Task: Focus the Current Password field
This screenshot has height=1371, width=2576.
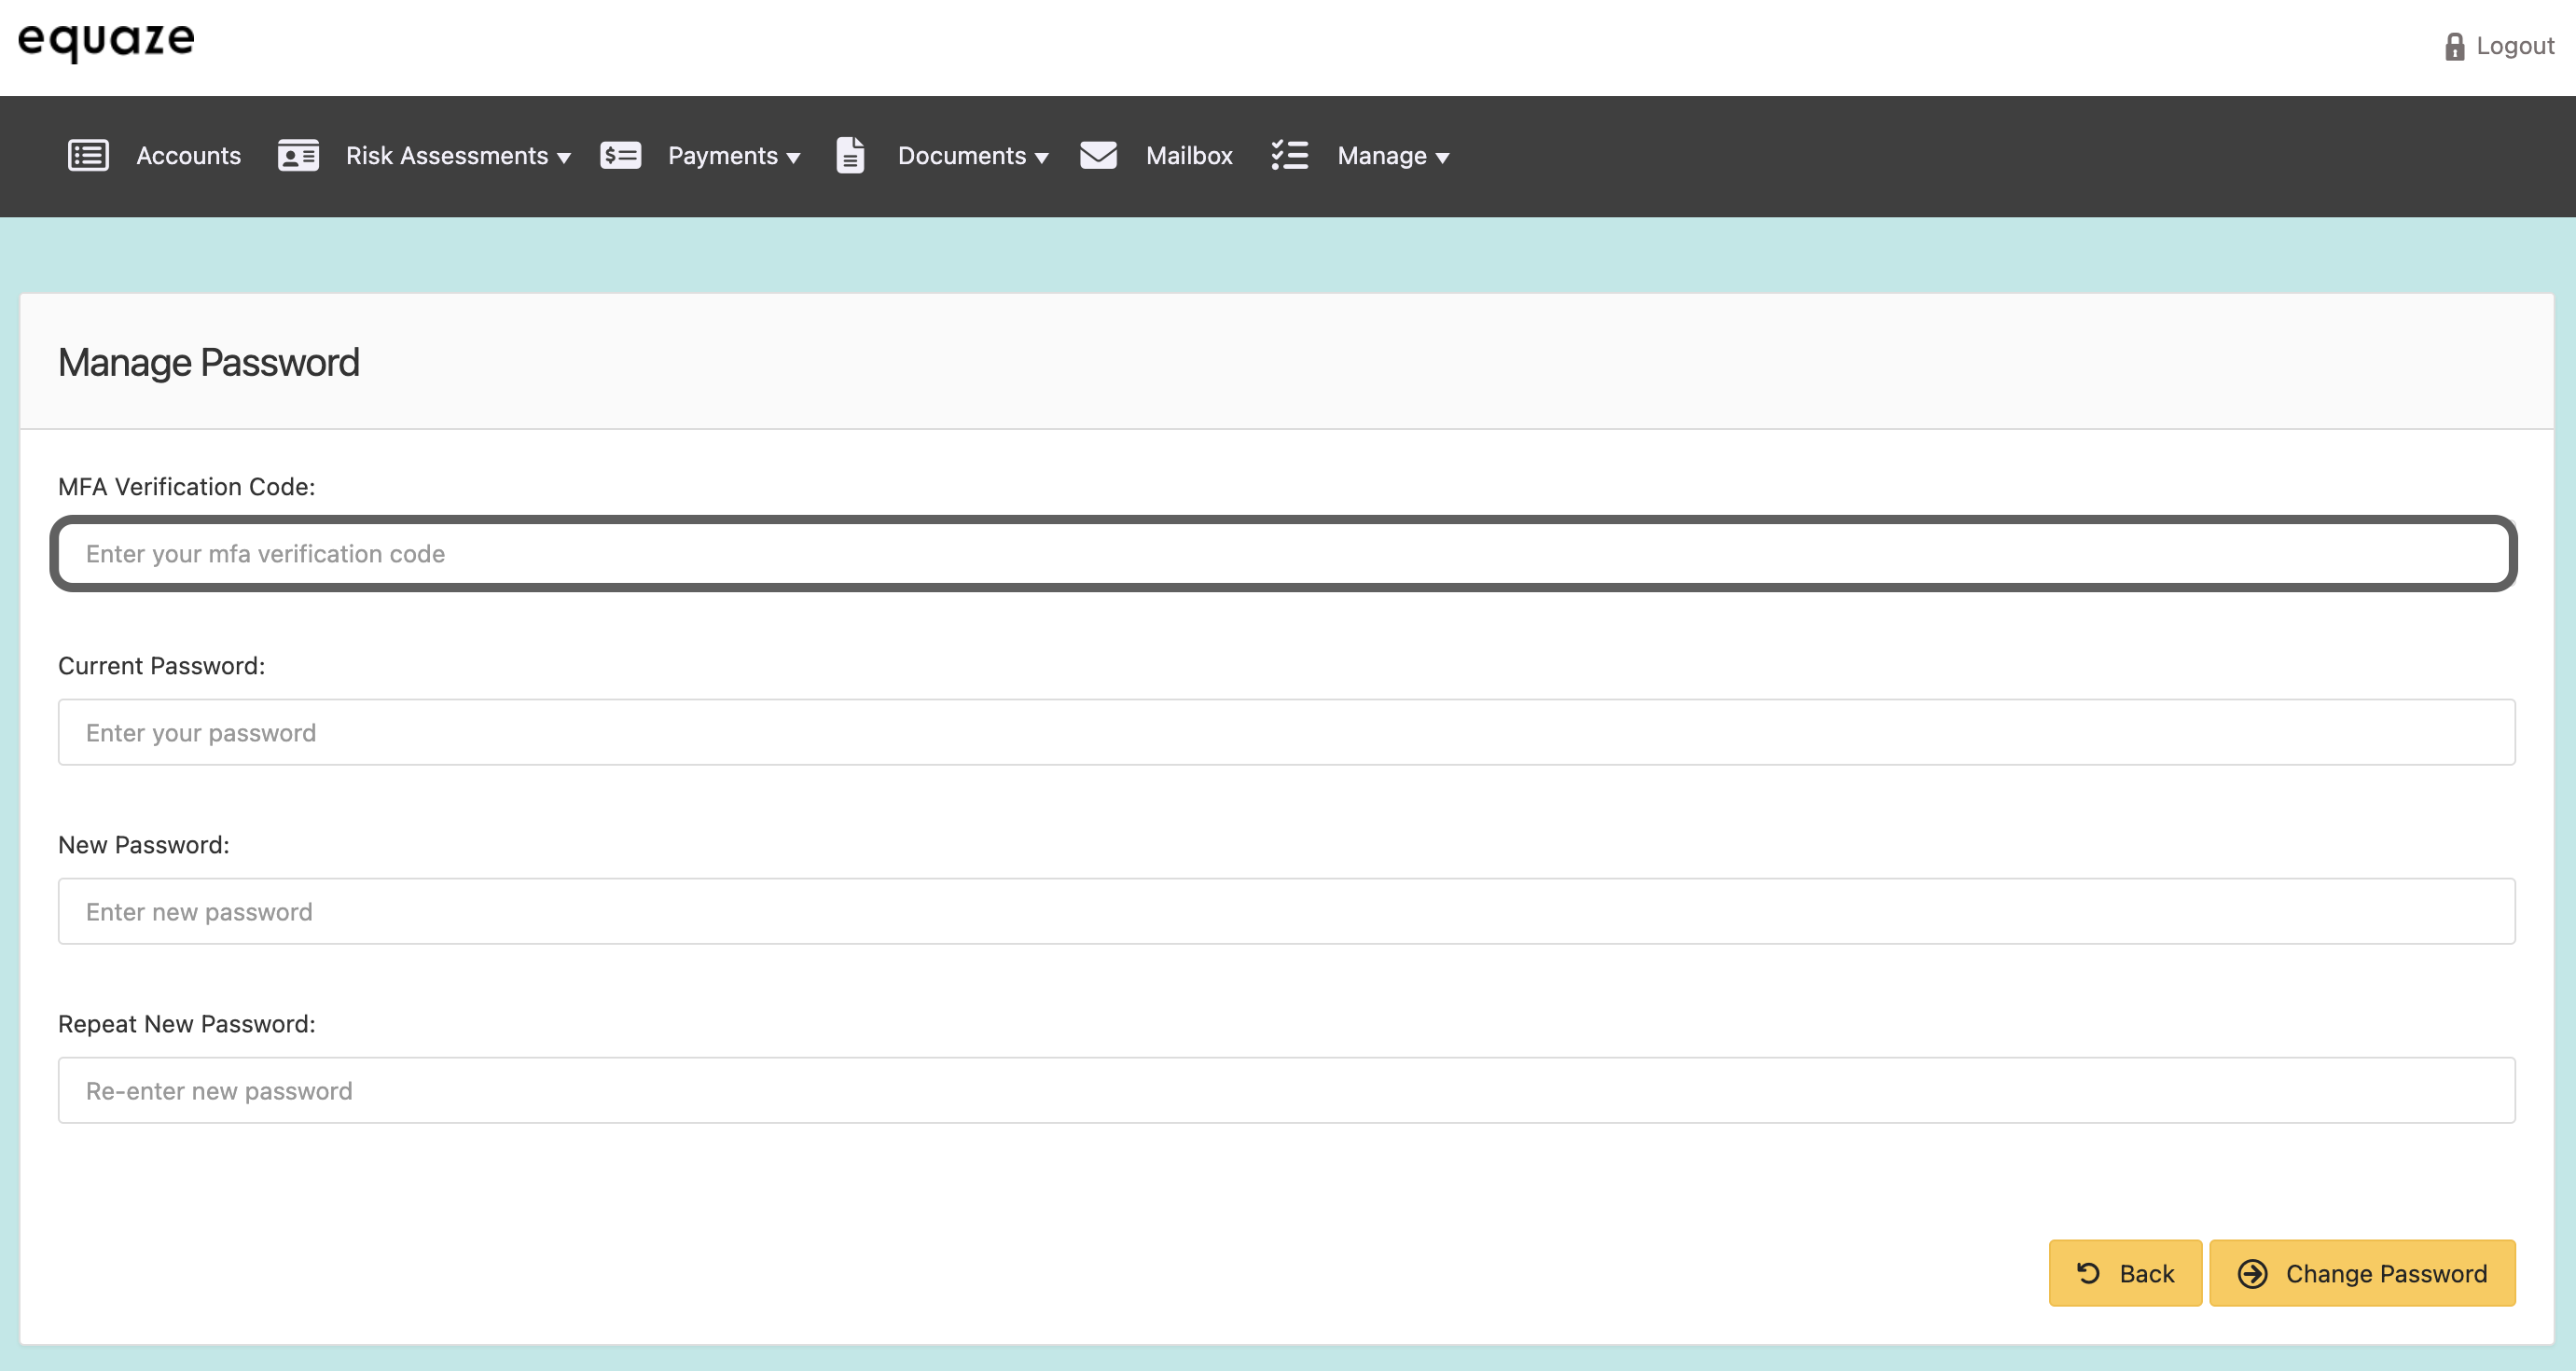Action: tap(1286, 732)
